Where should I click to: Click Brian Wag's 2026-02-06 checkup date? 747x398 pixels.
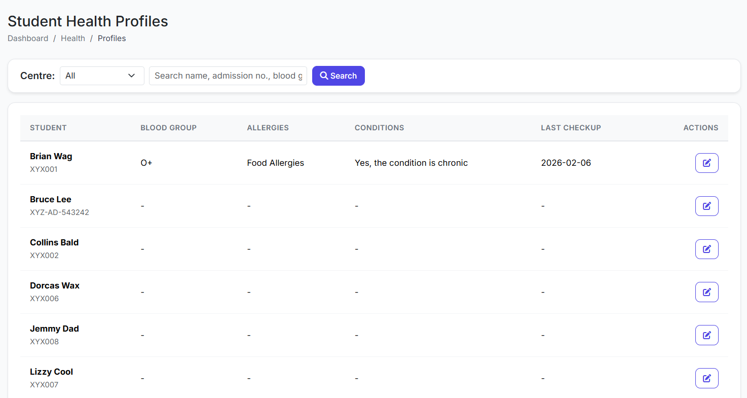tap(566, 163)
